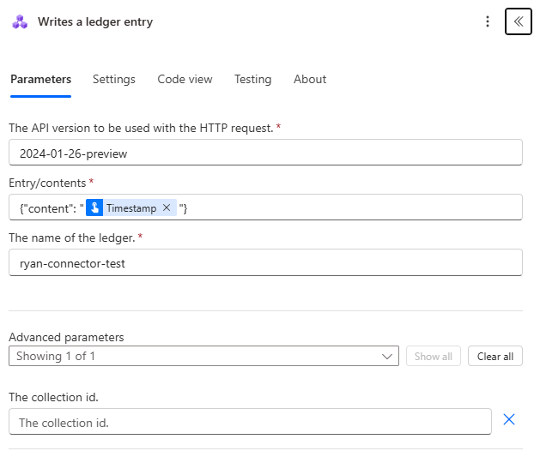Click inside the Entry/contents field
534x451 pixels.
point(343,207)
